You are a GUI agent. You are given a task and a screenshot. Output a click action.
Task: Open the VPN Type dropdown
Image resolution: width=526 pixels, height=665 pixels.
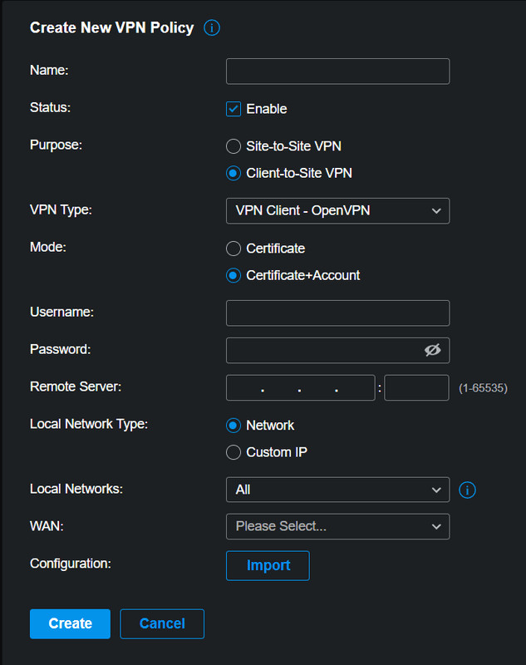tap(337, 211)
